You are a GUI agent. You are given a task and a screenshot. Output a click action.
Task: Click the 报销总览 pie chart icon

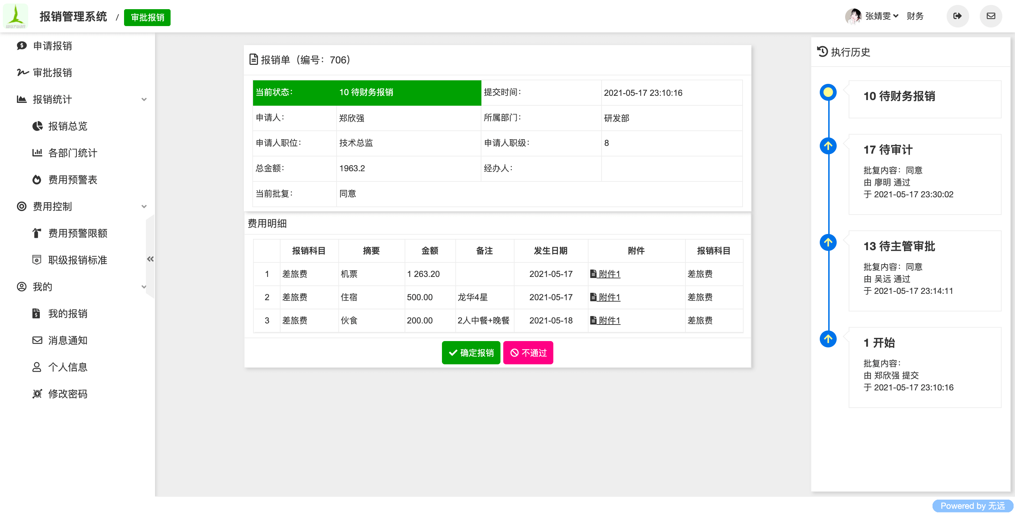(37, 126)
